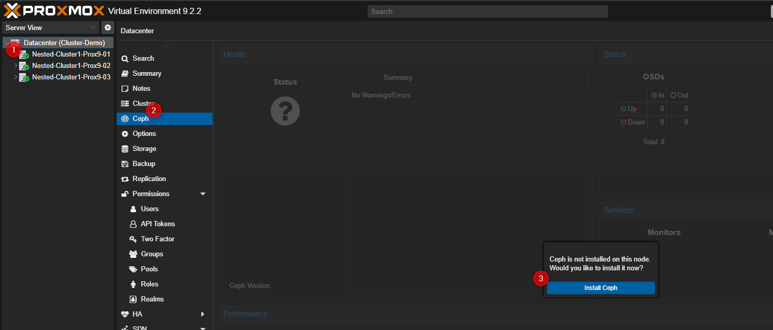Open the Users permissions entry
This screenshot has height=330, width=773.
tap(165, 209)
